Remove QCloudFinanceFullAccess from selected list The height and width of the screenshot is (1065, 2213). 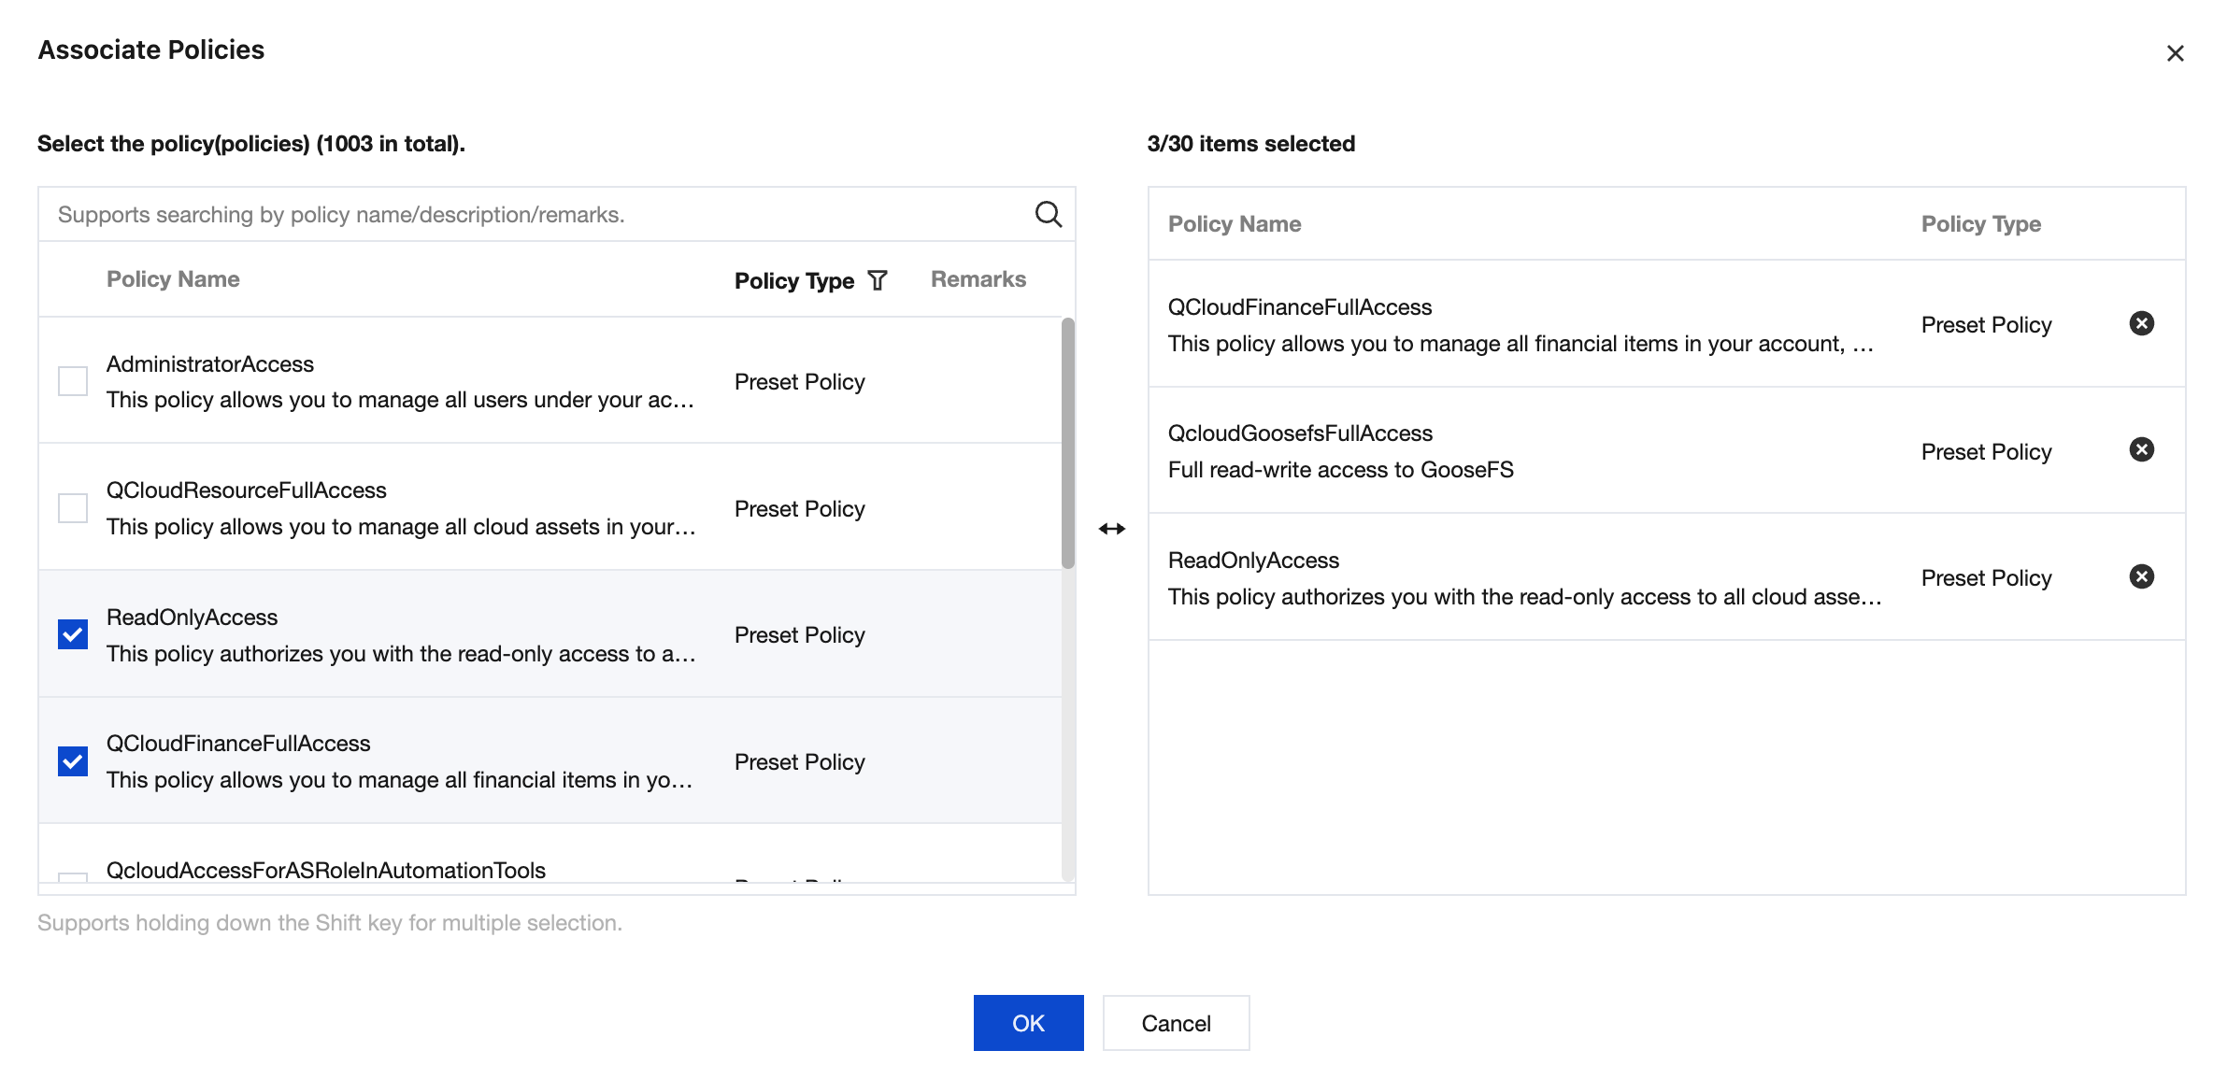coord(2141,323)
